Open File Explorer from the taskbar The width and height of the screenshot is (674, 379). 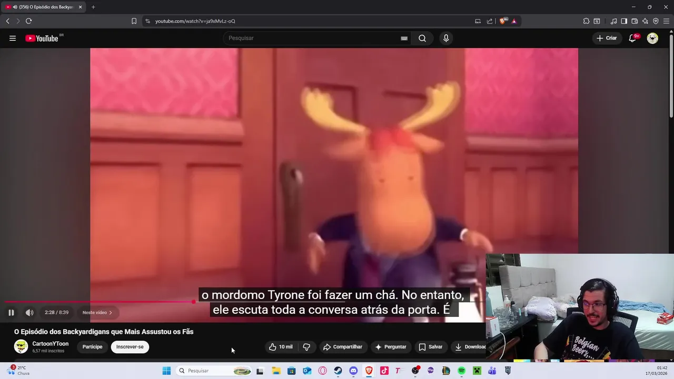click(276, 371)
